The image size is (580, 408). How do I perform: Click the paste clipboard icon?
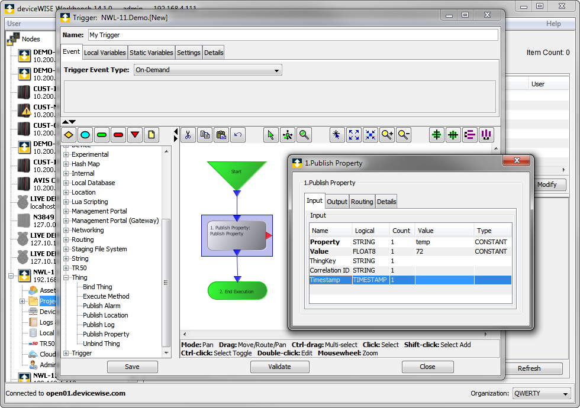(221, 135)
